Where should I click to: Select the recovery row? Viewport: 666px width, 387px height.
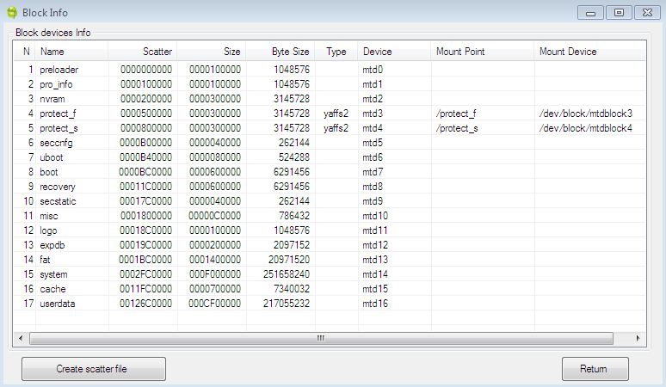pyautogui.click(x=330, y=187)
